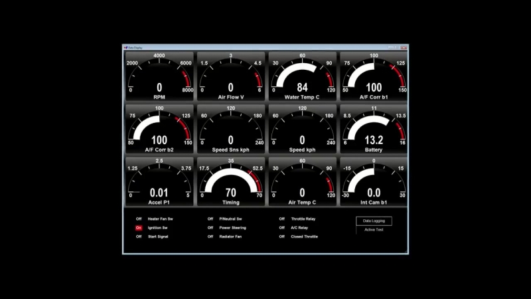
Task: Select the Timing gauge
Action: [230, 181]
